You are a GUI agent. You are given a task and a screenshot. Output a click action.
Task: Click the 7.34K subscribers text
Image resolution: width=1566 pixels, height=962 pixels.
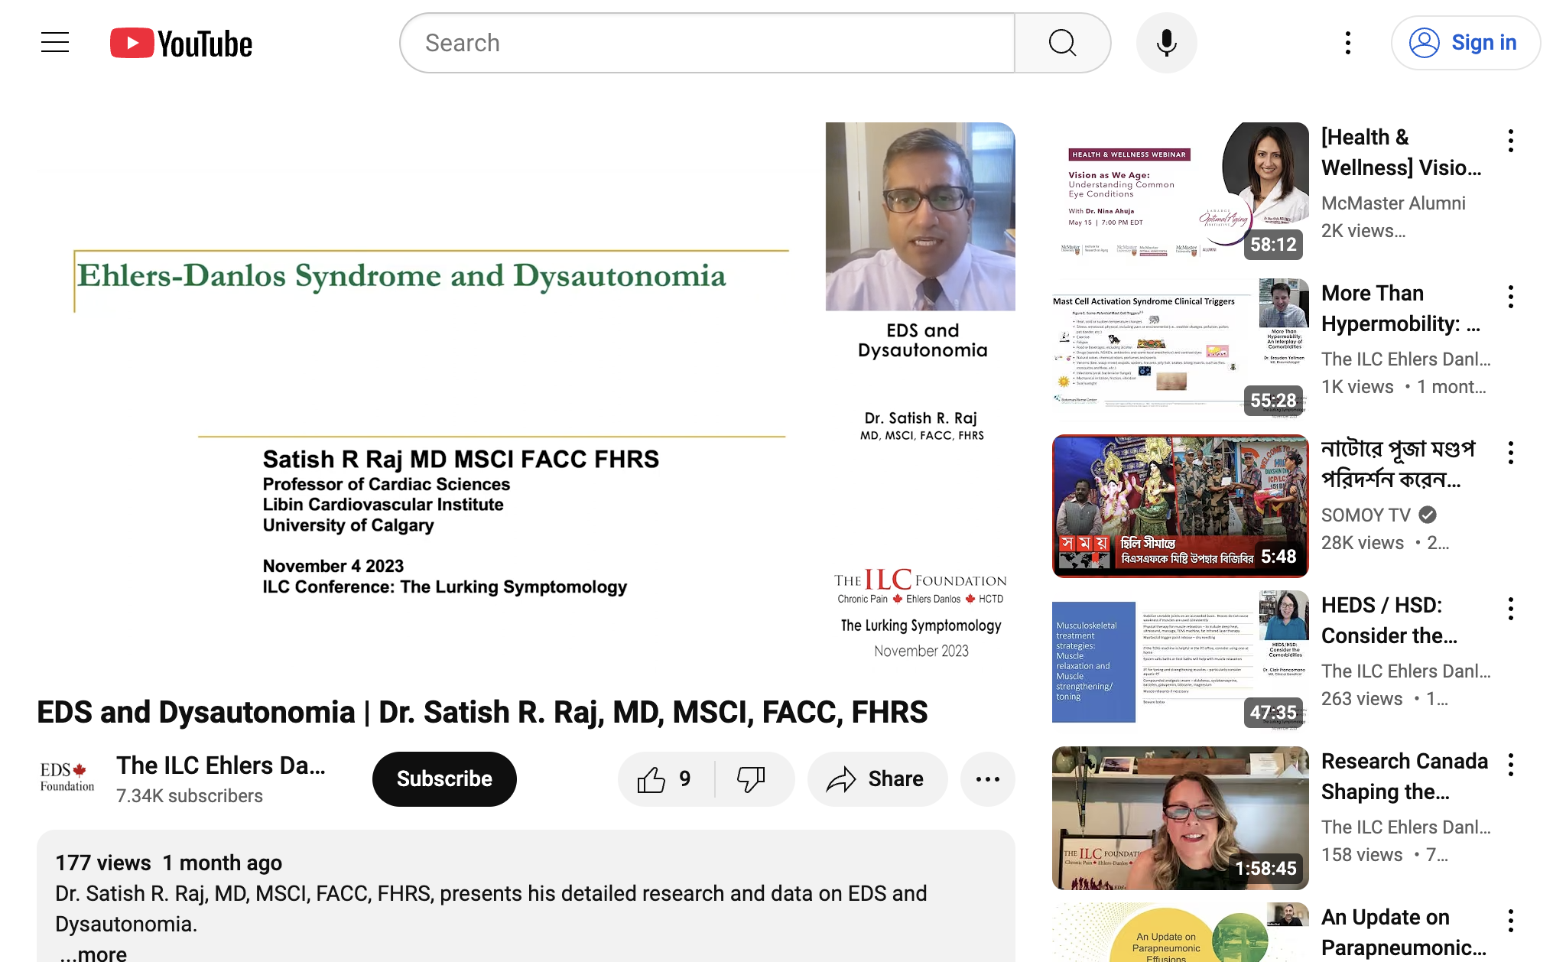tap(189, 796)
